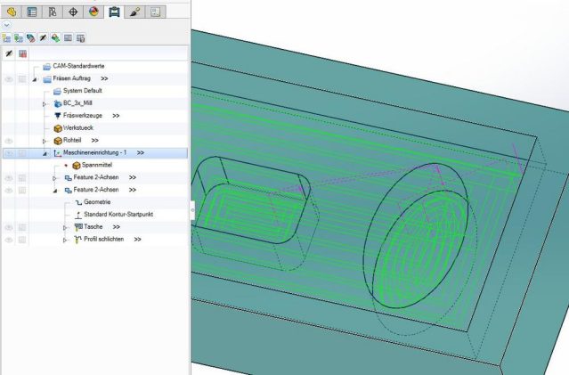Select the Geometrie tree item

(96, 202)
